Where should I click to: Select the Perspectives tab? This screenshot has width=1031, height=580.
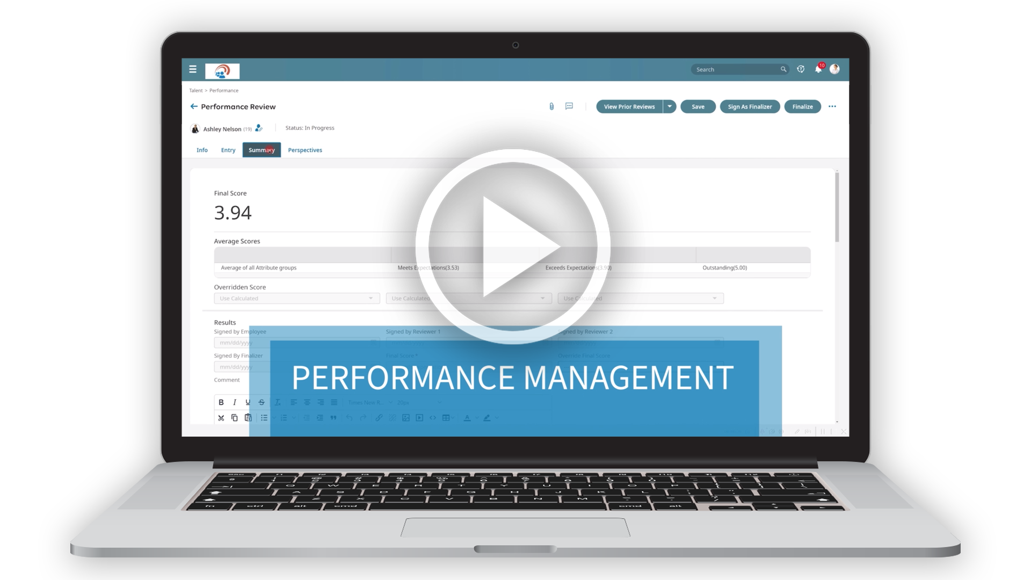[306, 149]
